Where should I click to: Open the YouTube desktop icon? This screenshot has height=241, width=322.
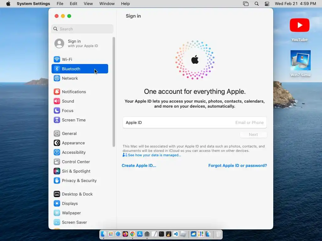pos(299,30)
